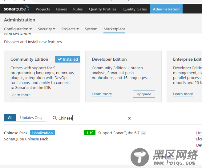Clear the plugin search with X icon
Screen dimensions: 202x168
[x=129, y=118]
